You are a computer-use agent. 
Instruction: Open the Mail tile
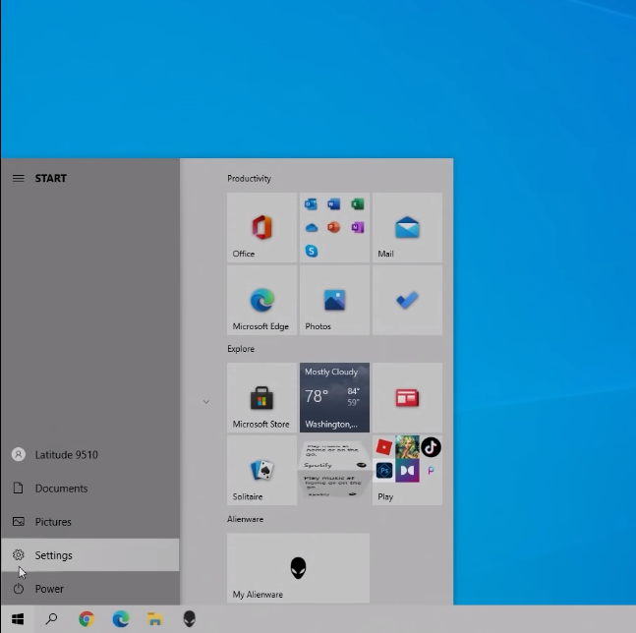click(407, 227)
